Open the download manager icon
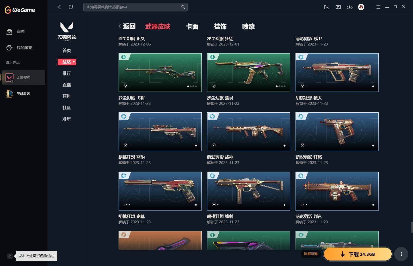The height and width of the screenshot is (266, 413). click(350, 7)
